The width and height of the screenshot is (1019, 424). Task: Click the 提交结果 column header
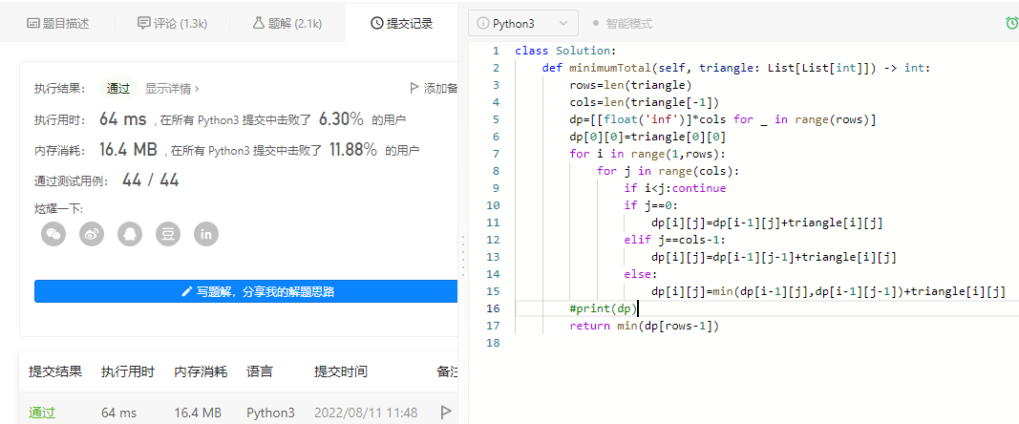(55, 372)
